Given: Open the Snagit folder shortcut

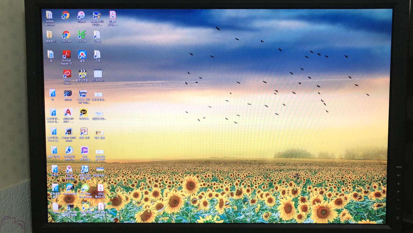Looking at the screenshot, I should point(97,36).
